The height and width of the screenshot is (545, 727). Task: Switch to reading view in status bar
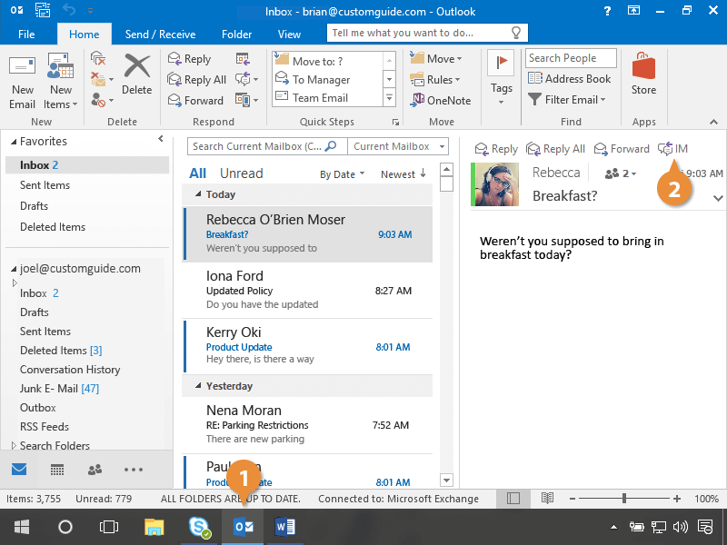[x=547, y=499]
